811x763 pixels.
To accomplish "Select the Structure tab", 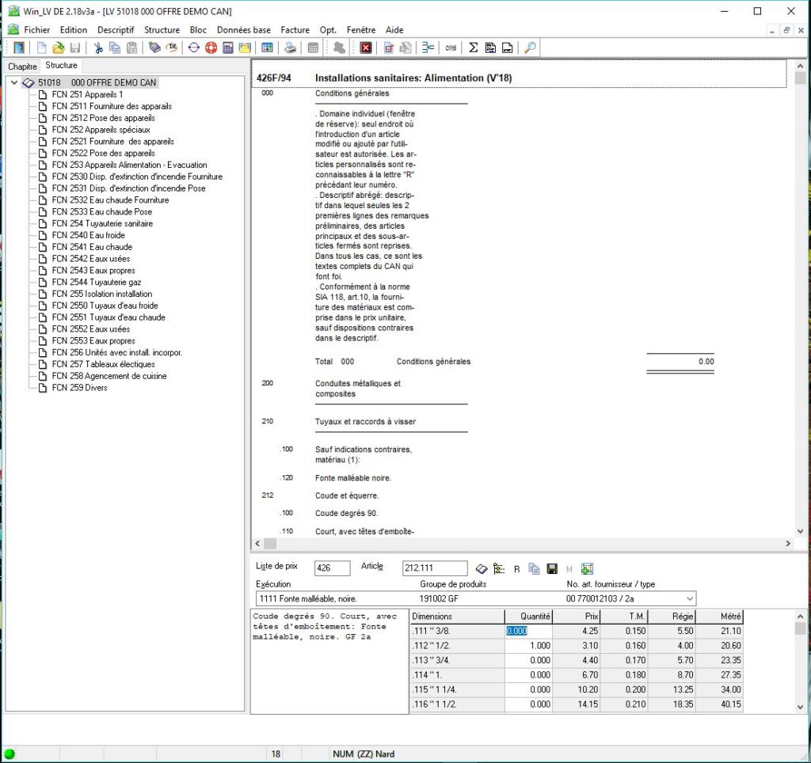I will [61, 65].
